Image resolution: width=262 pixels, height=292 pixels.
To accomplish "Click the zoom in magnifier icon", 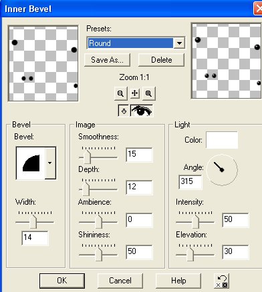I will click(x=148, y=93).
